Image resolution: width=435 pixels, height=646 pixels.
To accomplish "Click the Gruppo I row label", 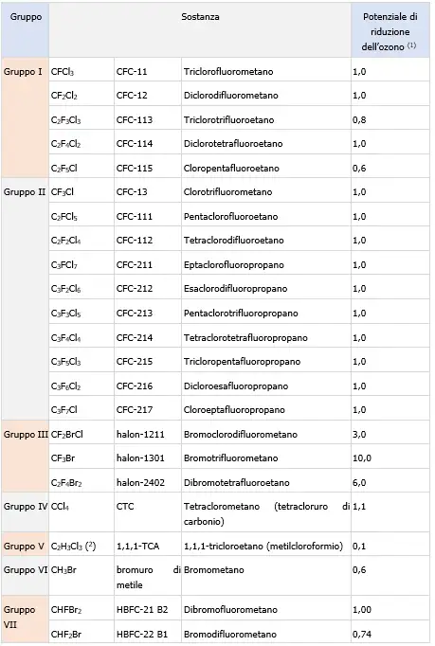I will pos(23,72).
